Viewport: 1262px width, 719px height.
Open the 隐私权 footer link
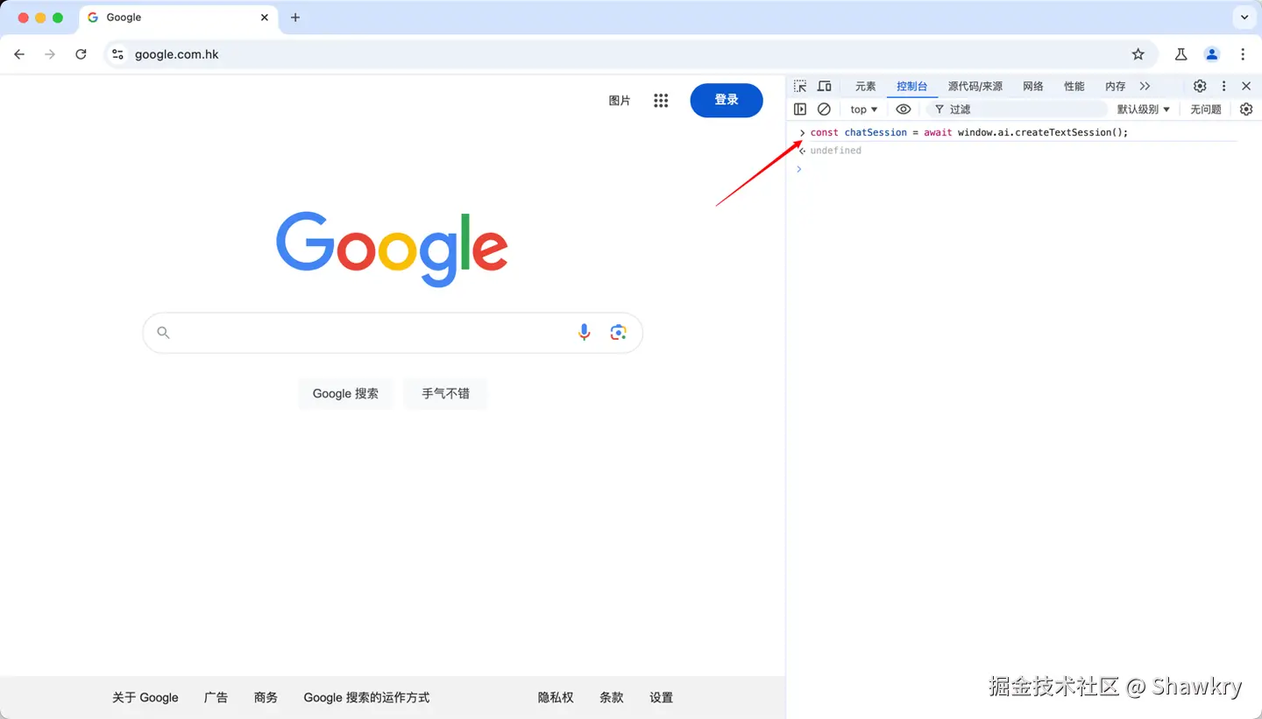(x=556, y=698)
